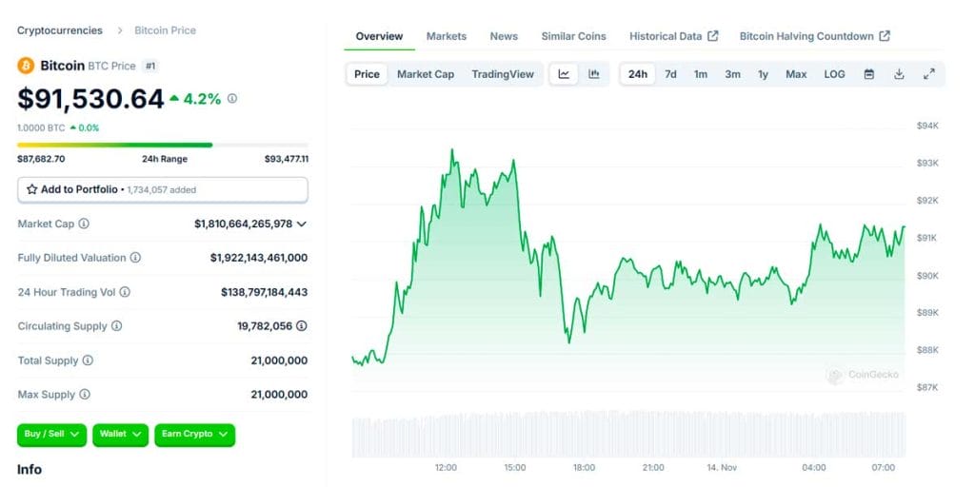The height and width of the screenshot is (487, 975).
Task: Open the Wallet dropdown
Action: pos(120,435)
